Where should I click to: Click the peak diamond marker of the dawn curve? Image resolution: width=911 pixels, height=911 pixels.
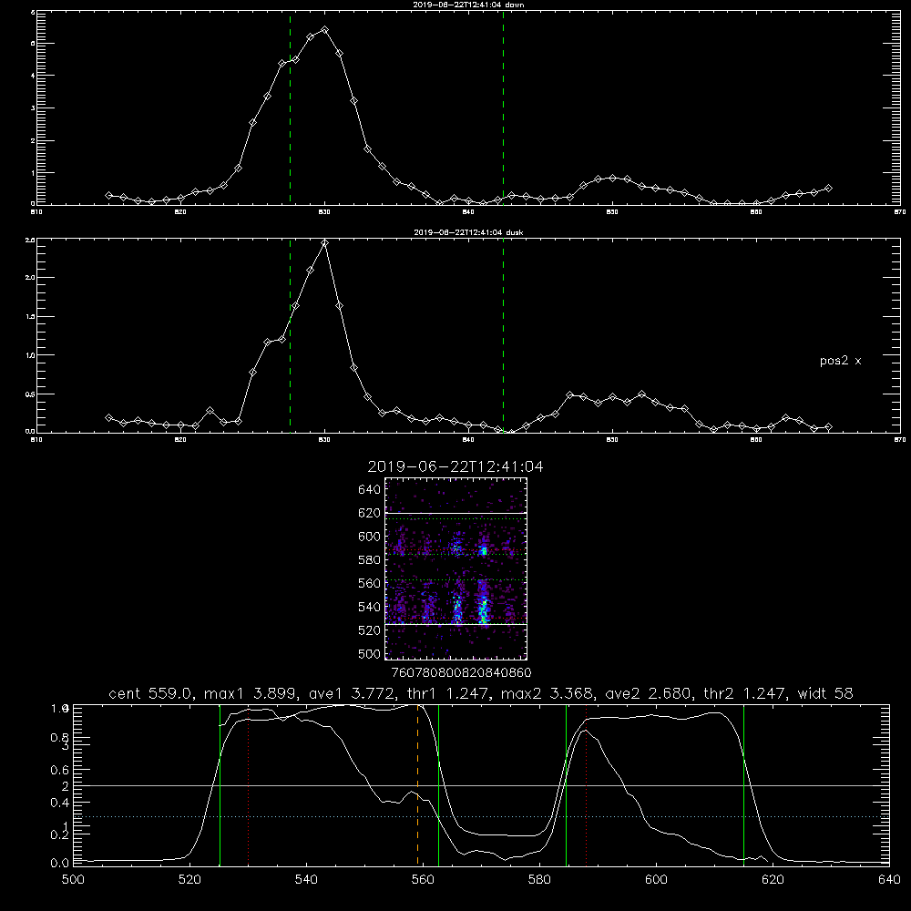pos(325,30)
